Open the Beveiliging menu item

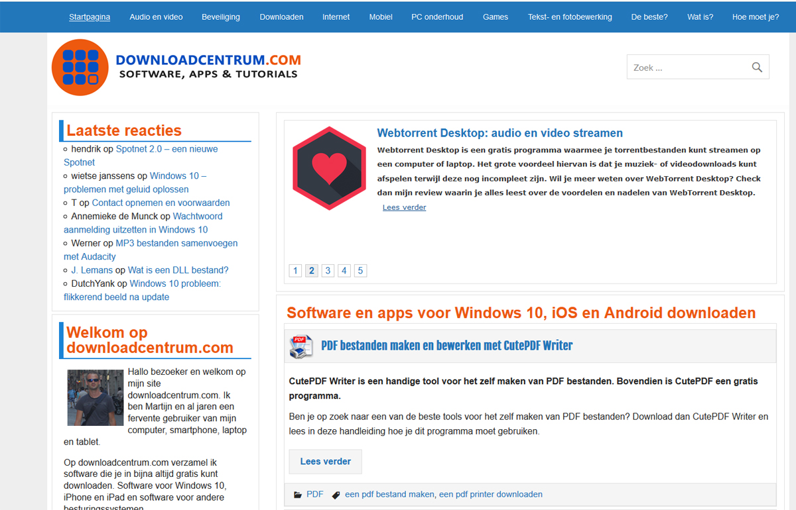coord(221,17)
